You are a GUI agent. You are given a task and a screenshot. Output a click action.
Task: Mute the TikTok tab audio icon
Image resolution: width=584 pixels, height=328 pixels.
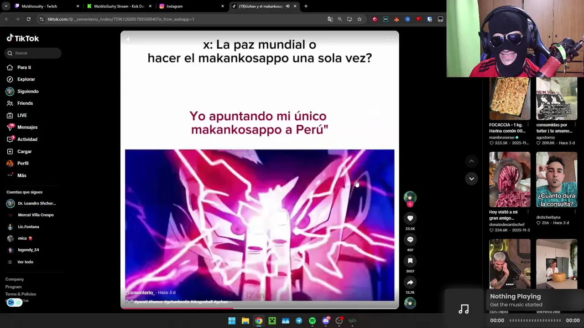pyautogui.click(x=287, y=6)
